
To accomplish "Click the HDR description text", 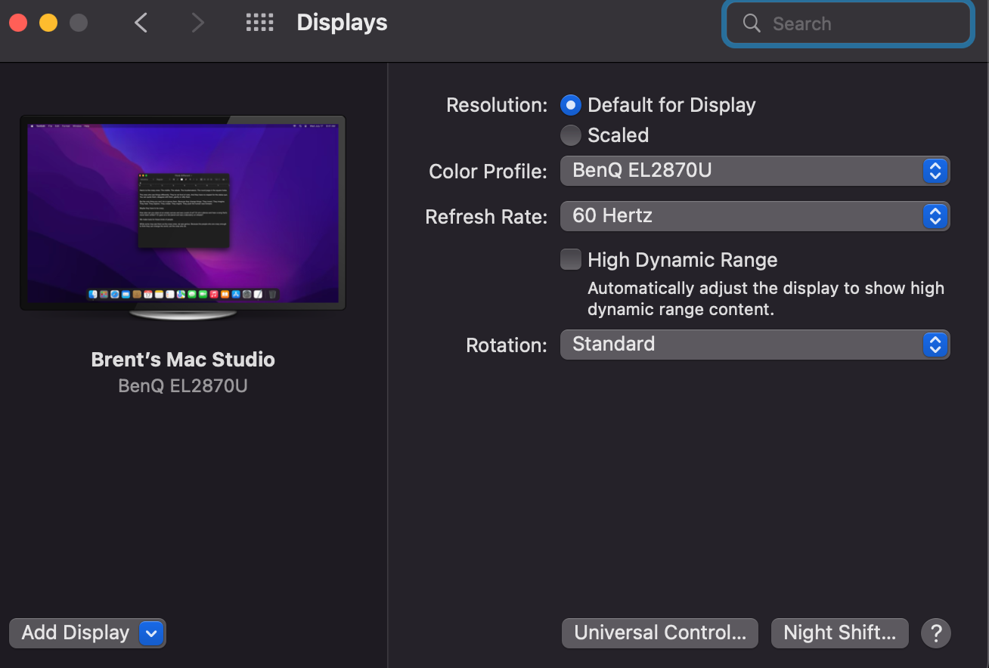I will point(766,298).
